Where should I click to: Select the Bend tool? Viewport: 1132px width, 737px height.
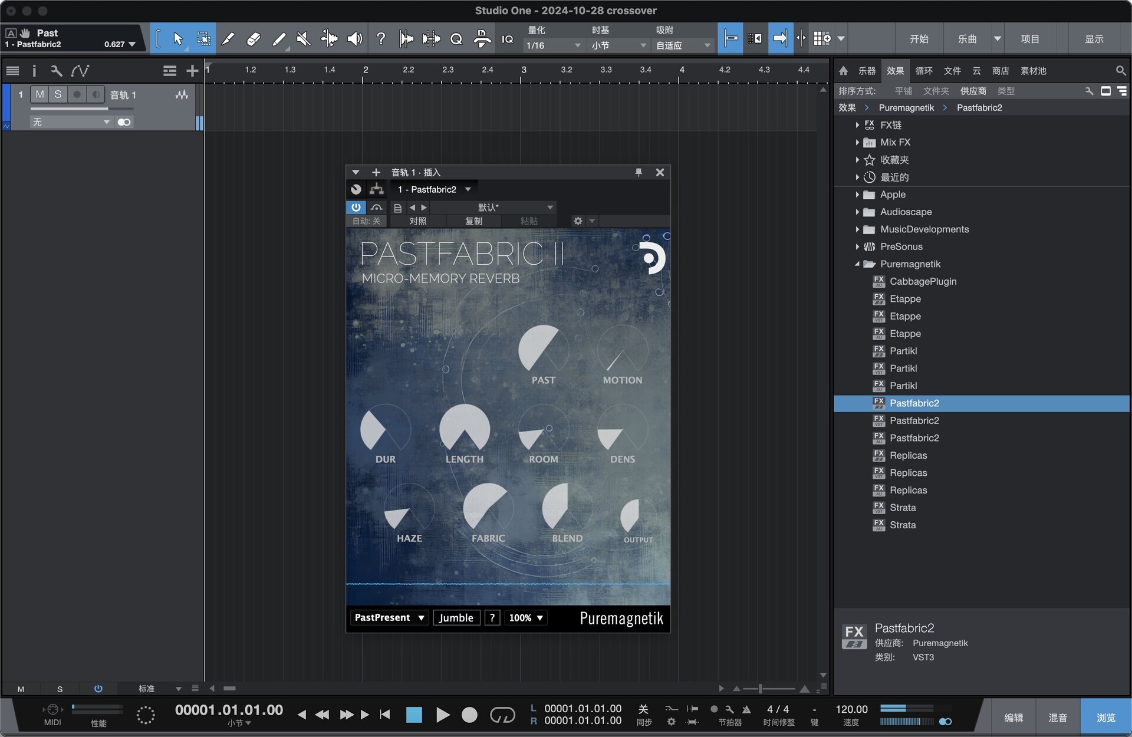coord(329,39)
